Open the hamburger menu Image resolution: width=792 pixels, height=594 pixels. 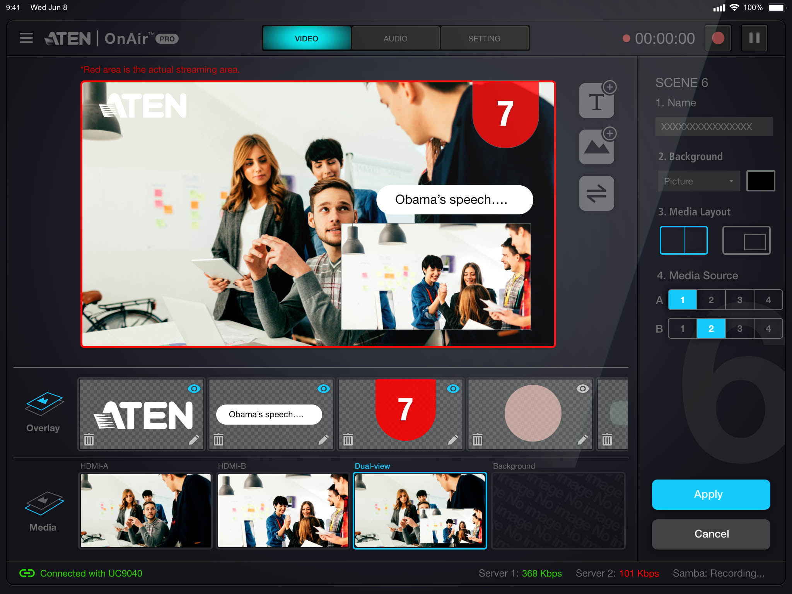tap(26, 38)
